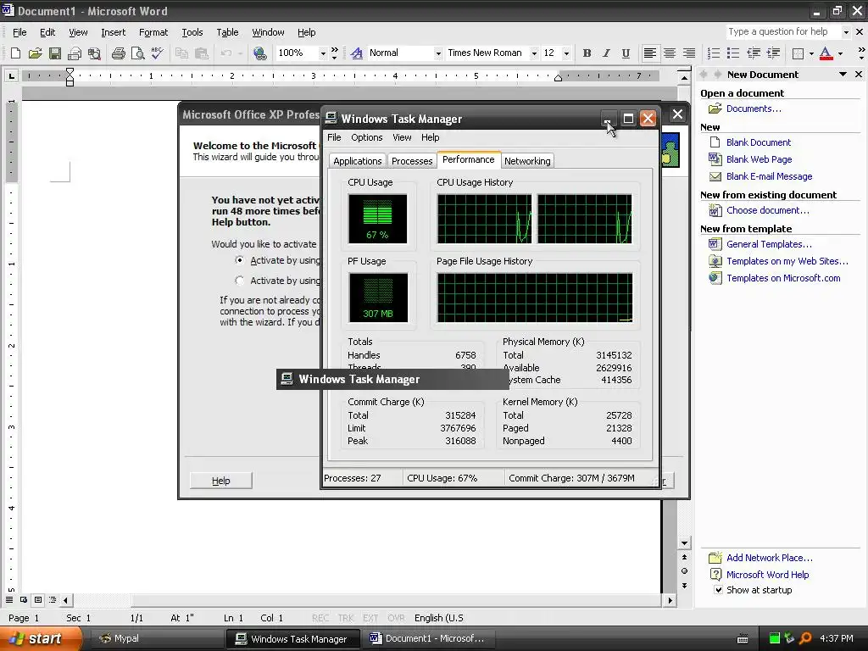868x651 pixels.
Task: Click Document1 Microsoft Word taskbar button
Action: click(x=426, y=638)
